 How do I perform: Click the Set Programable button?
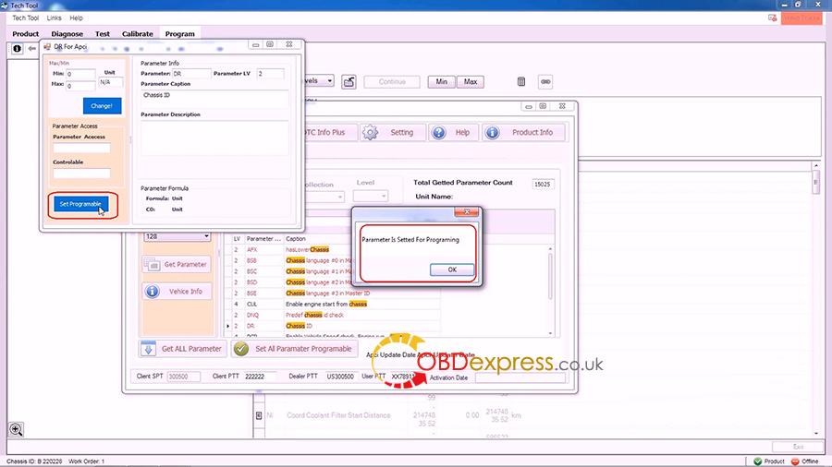80,204
